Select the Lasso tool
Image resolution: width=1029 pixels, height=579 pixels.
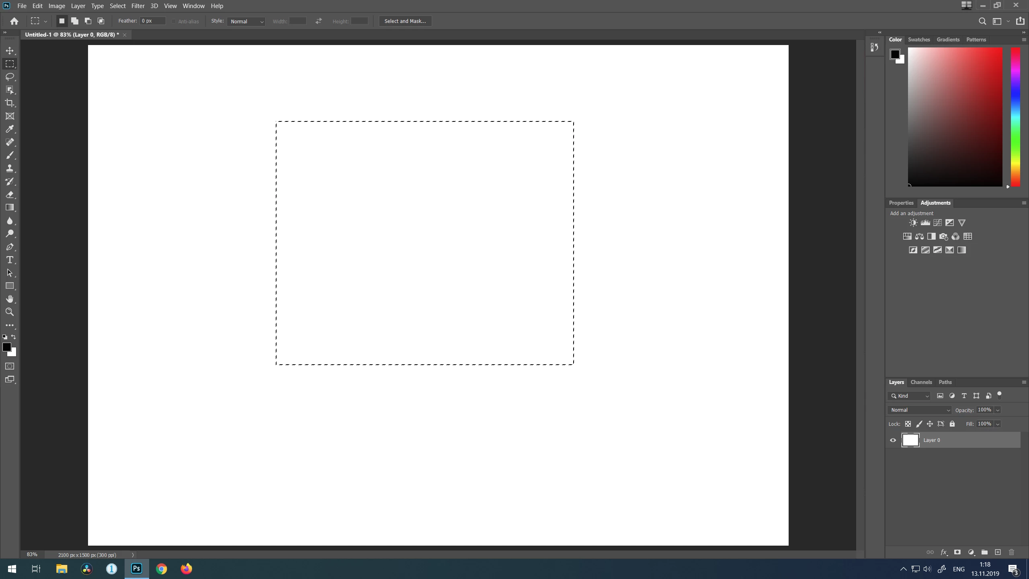tap(10, 77)
